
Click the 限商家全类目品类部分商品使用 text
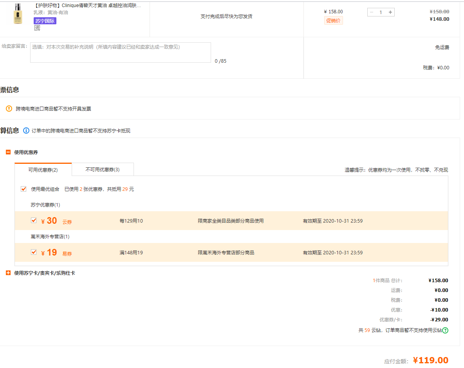pyautogui.click(x=231, y=221)
